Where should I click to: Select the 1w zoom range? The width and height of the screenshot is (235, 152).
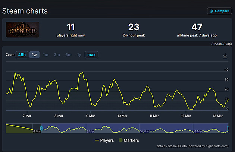34,55
